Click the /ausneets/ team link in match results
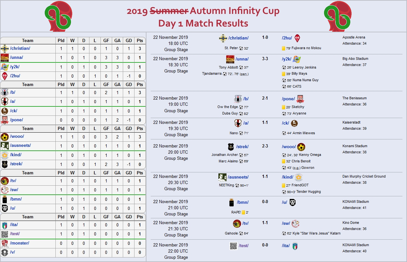This screenshot has width=407, height=262. (238, 177)
